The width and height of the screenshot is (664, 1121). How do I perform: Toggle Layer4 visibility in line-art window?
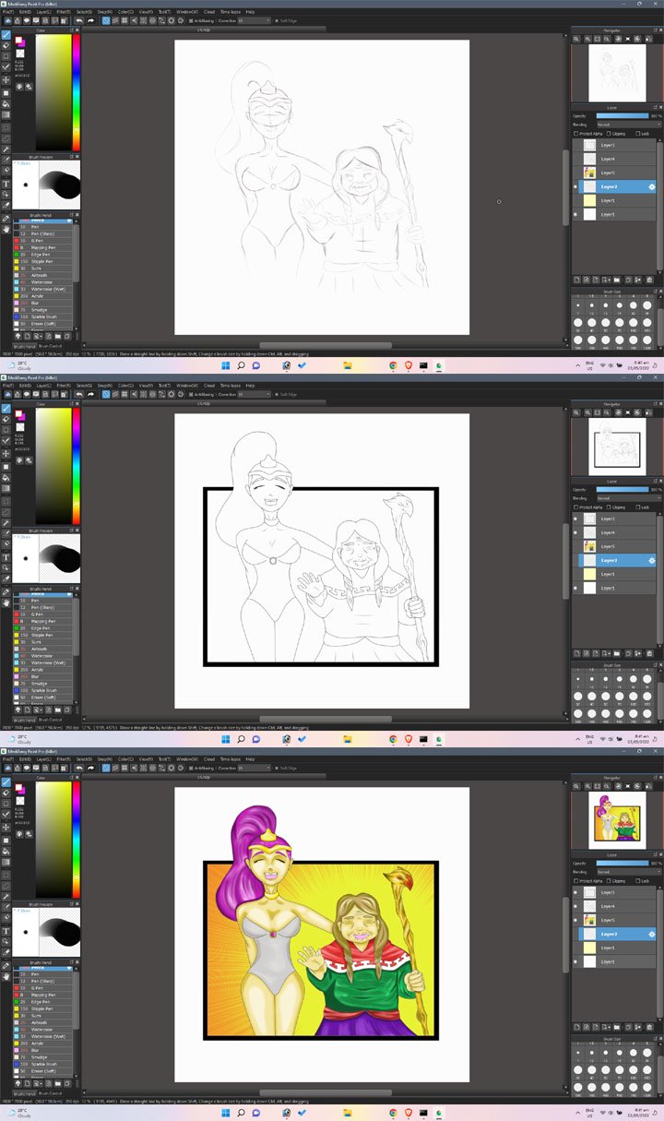575,532
